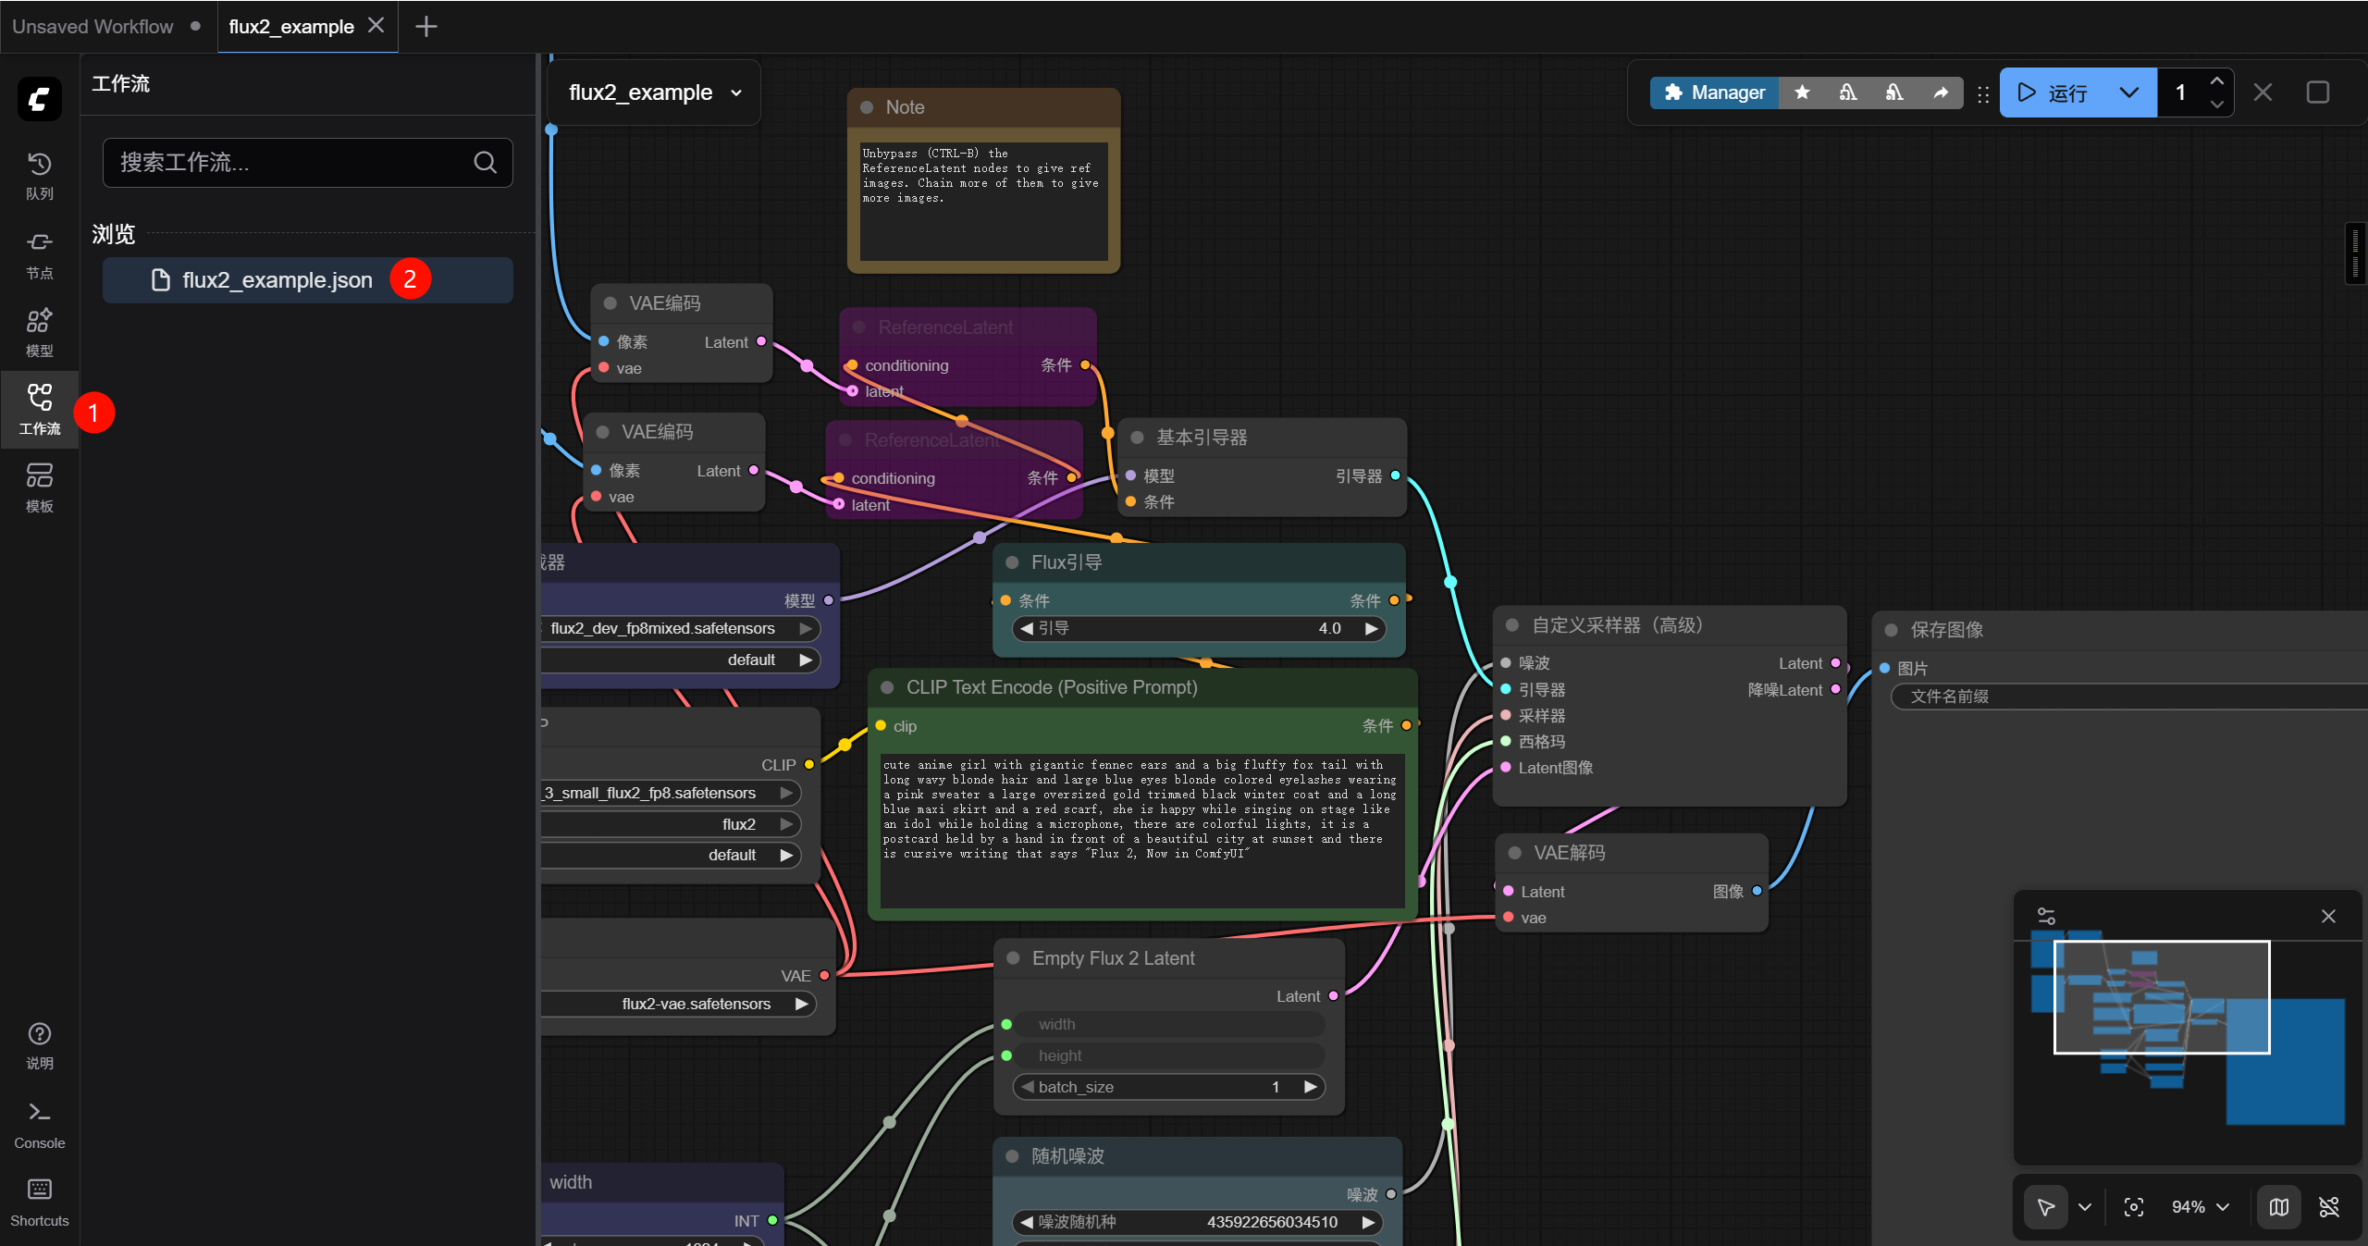Toggle link visibility icon
Image resolution: width=2368 pixels, height=1246 pixels.
tap(2329, 1206)
